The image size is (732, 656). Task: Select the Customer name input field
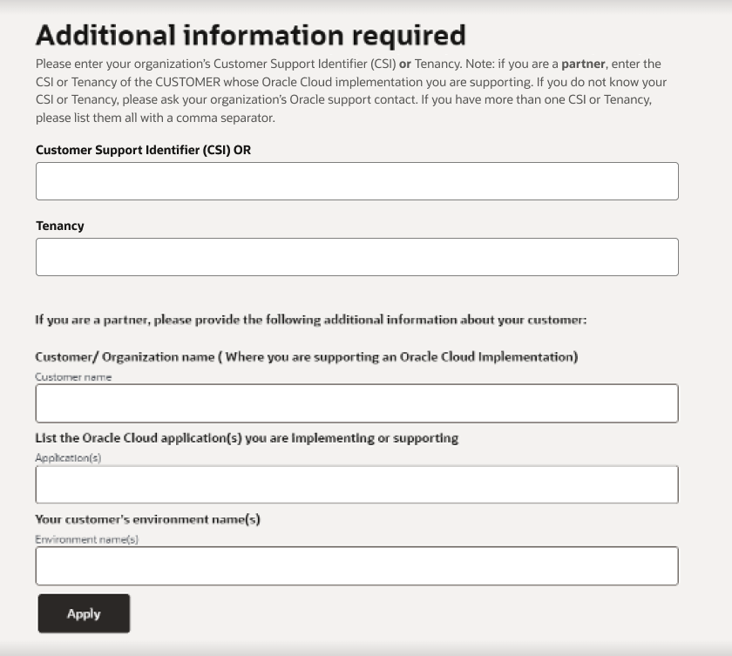tap(356, 403)
